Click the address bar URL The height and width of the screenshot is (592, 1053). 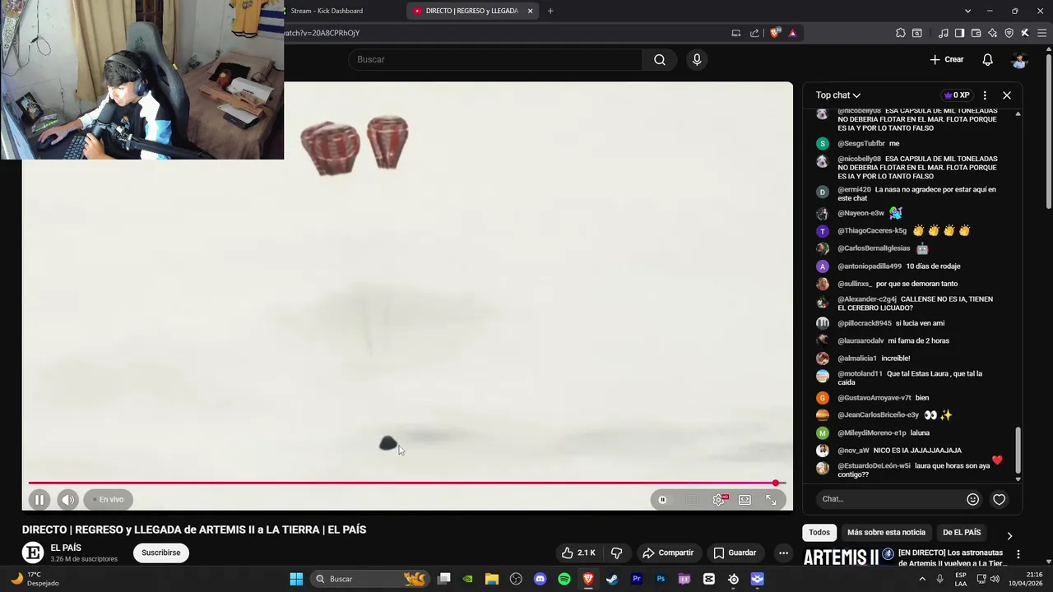(322, 33)
